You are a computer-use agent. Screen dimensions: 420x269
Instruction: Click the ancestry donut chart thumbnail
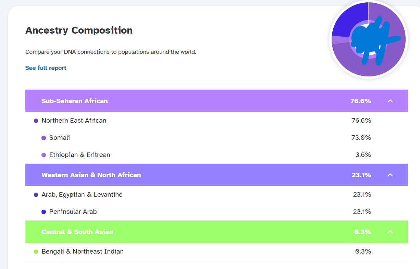[x=369, y=39]
